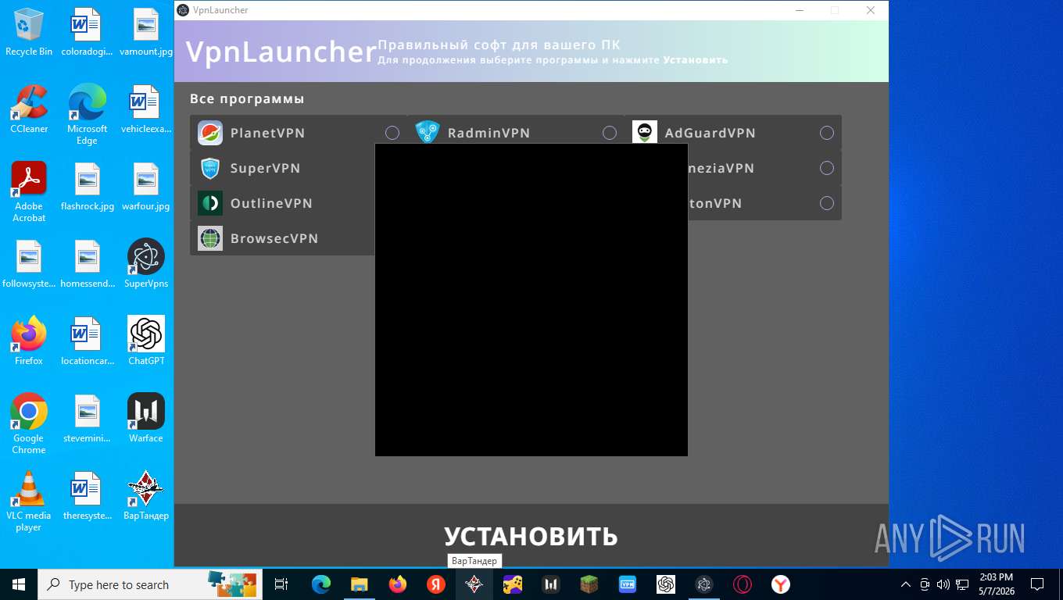The height and width of the screenshot is (600, 1063).
Task: Open Microsoft Edge from the taskbar
Action: tap(321, 584)
